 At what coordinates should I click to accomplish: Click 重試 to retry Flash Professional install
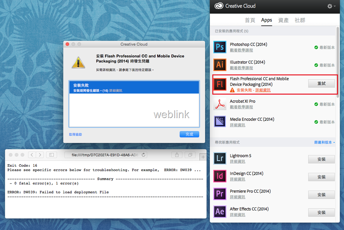321,83
